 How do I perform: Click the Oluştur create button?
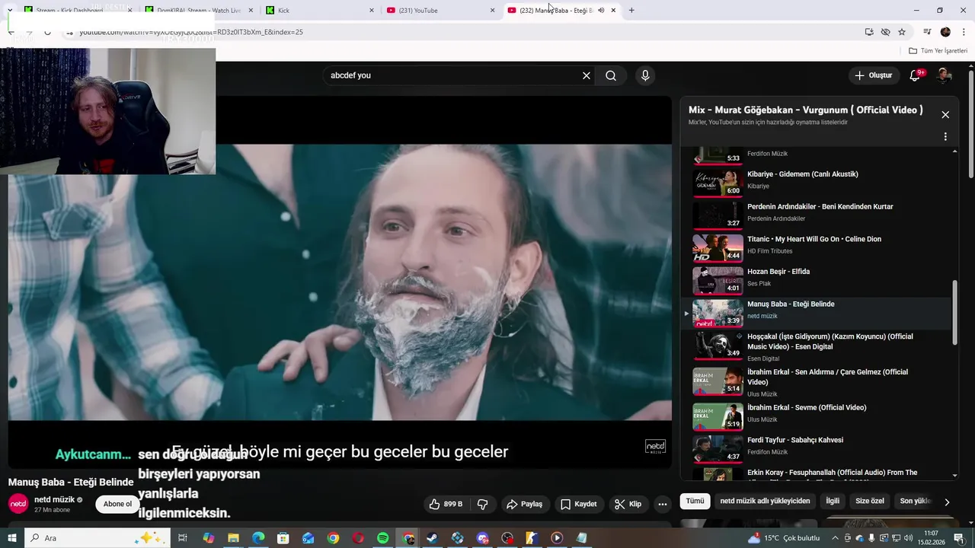(873, 75)
